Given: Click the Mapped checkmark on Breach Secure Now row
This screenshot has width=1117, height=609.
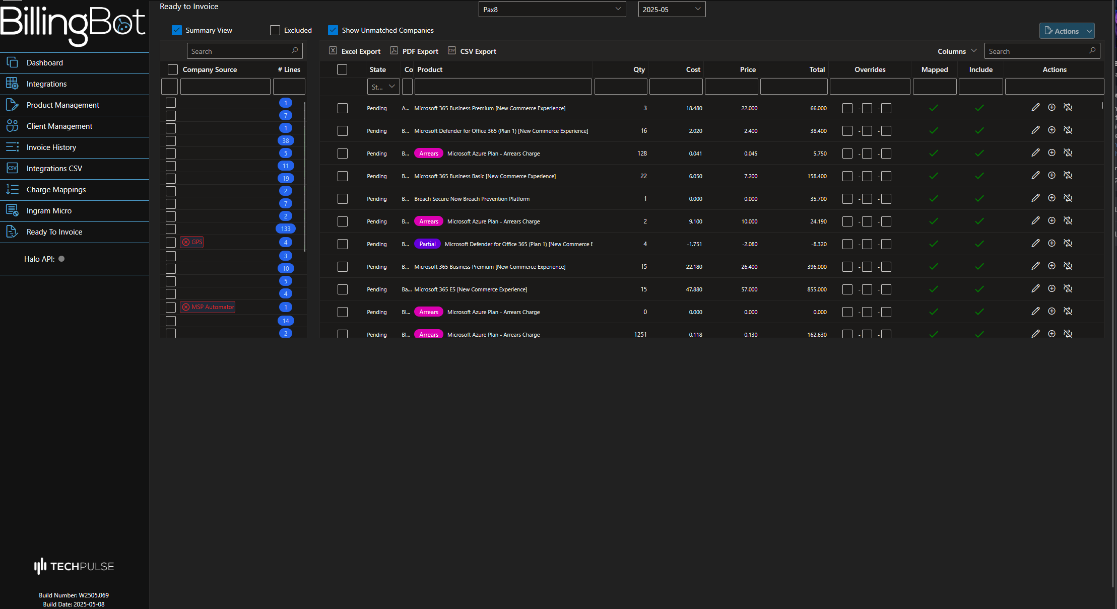Looking at the screenshot, I should pyautogui.click(x=934, y=198).
